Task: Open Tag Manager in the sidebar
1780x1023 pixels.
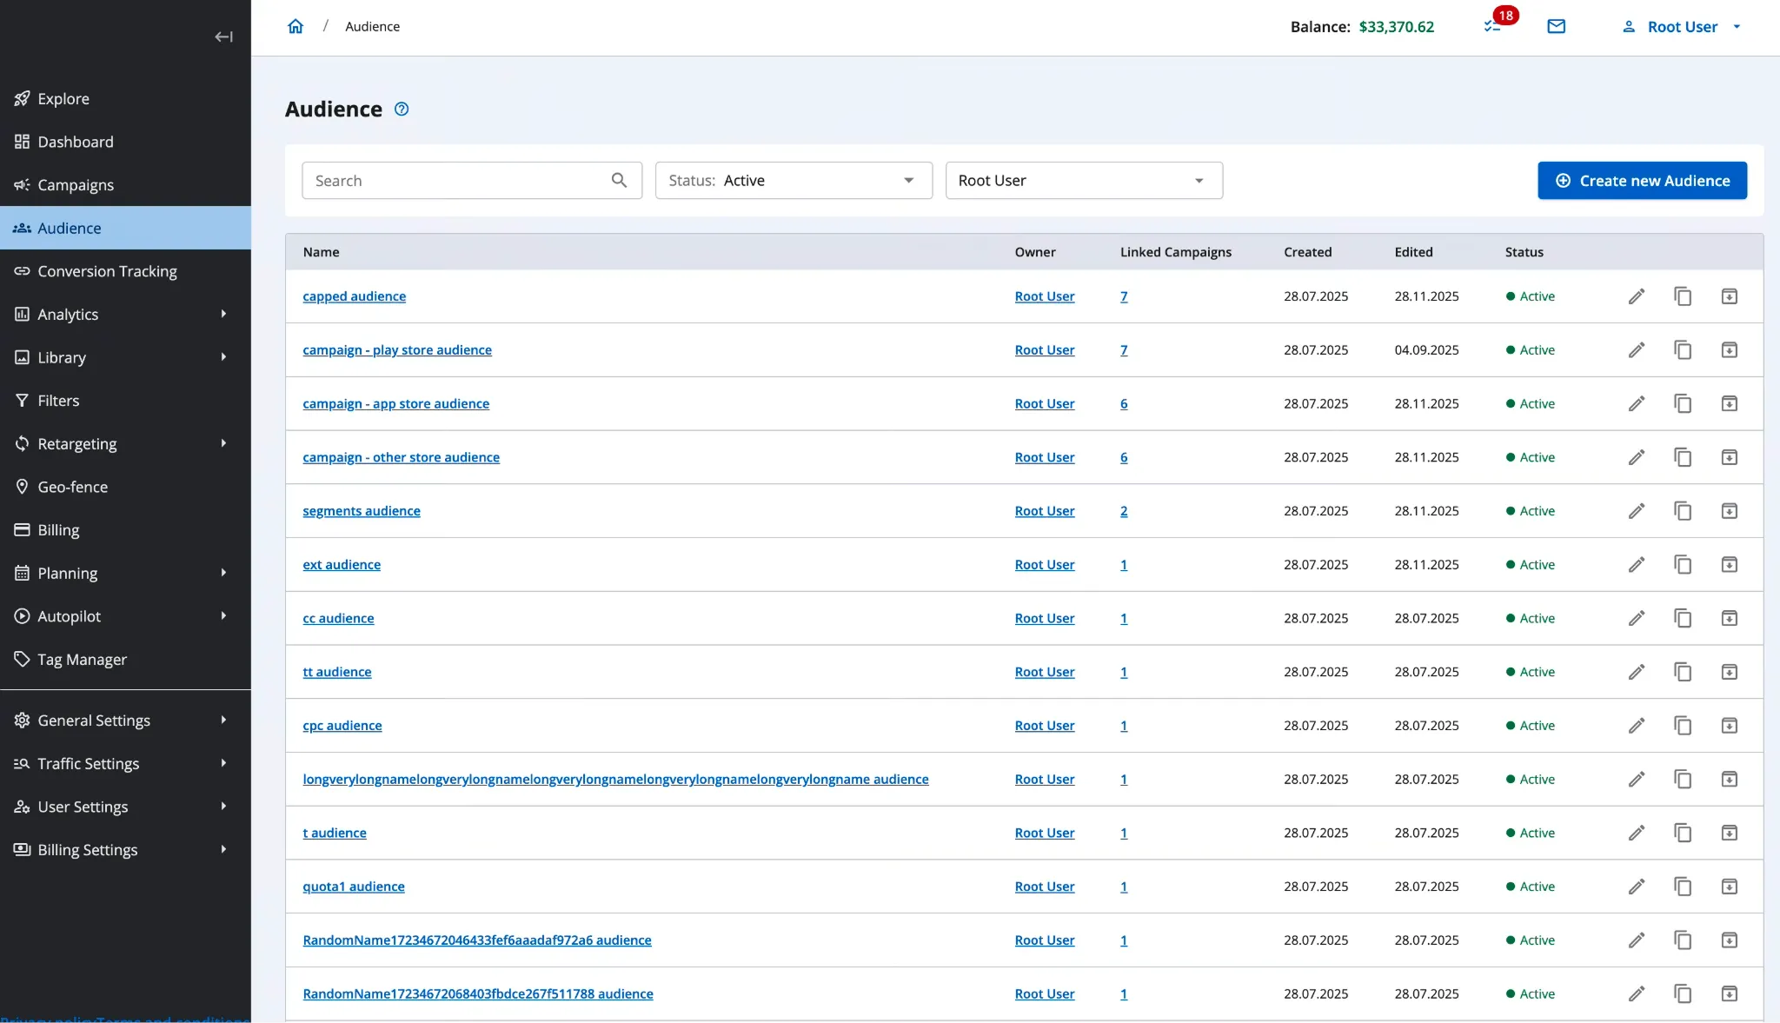Action: click(125, 659)
